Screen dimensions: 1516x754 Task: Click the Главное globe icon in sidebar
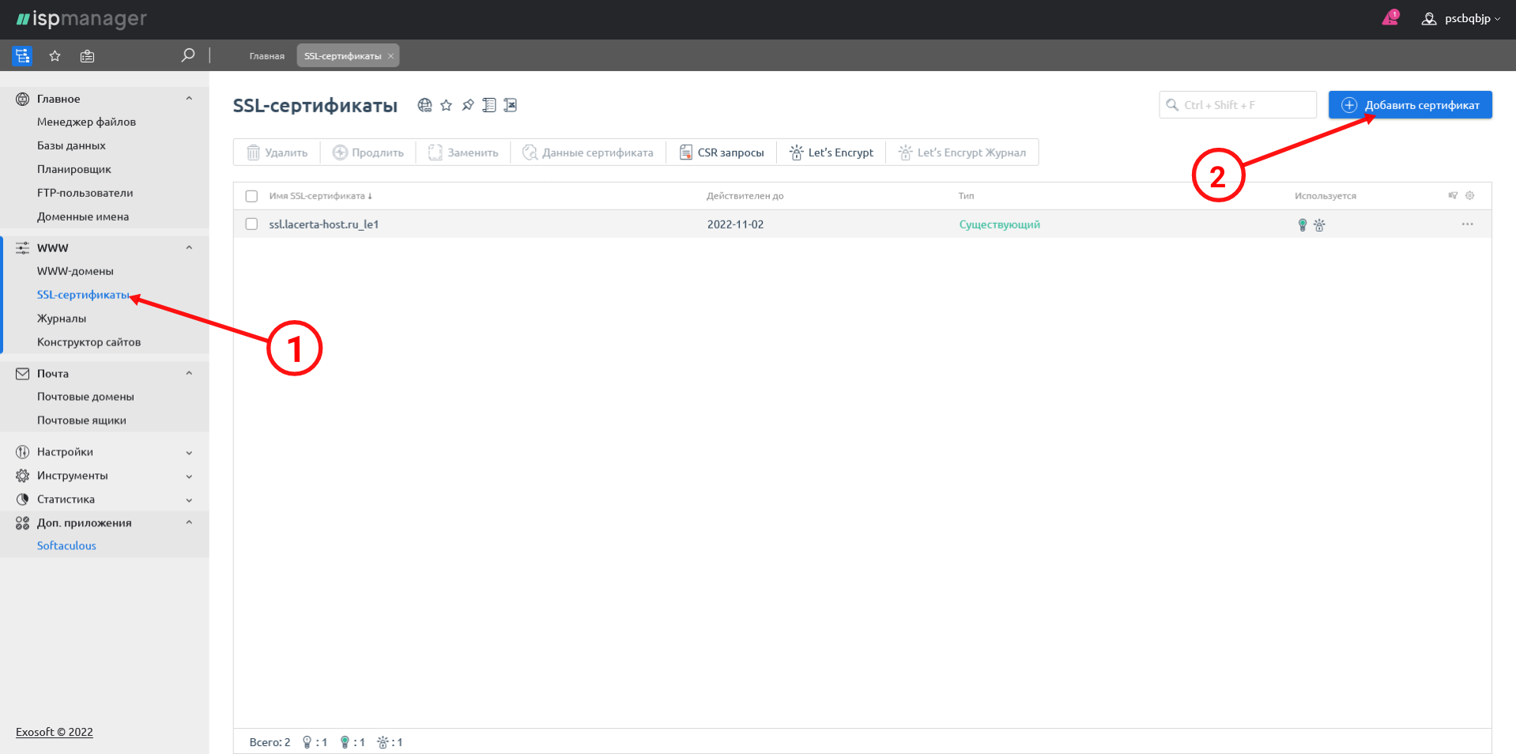tap(22, 99)
